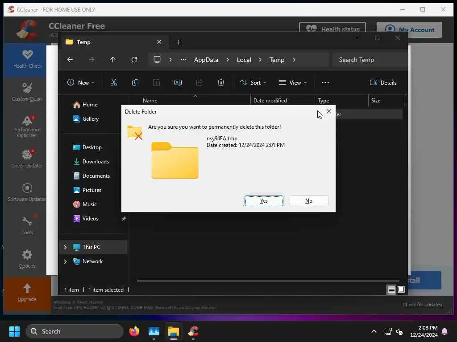Click the Delete trash icon in Explorer toolbar

[221, 82]
